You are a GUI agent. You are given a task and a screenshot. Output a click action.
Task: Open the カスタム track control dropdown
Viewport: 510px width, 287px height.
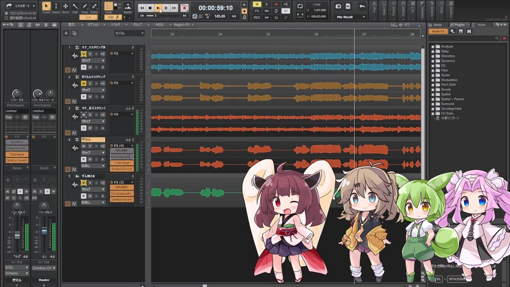pyautogui.click(x=129, y=33)
